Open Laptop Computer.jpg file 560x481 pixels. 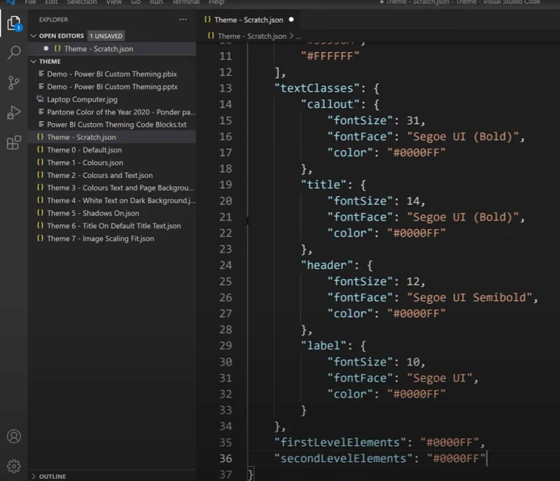point(112,99)
